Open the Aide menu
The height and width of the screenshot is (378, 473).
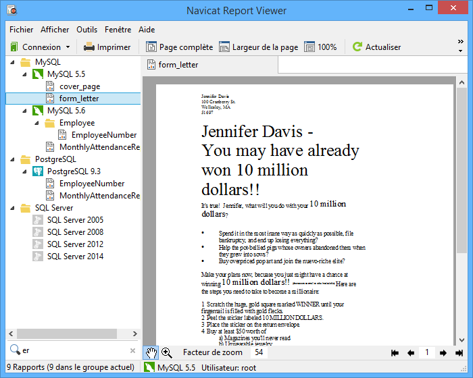click(147, 30)
